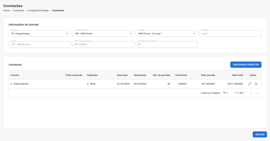Click the Valor parcela column header
This screenshot has height=141, width=270.
click(x=208, y=75)
